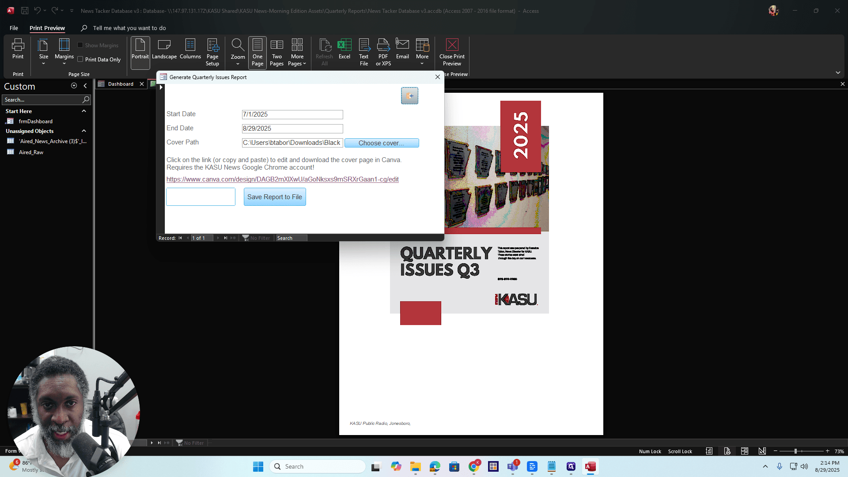
Task: Open Page Setup dialog
Action: tap(212, 52)
